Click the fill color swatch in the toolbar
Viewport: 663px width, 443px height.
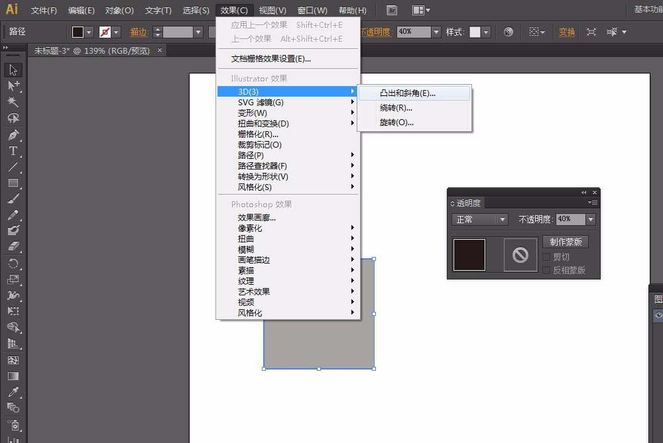(x=78, y=31)
